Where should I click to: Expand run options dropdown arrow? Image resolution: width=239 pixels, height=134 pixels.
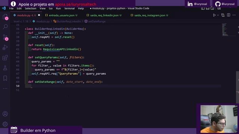point(218,15)
